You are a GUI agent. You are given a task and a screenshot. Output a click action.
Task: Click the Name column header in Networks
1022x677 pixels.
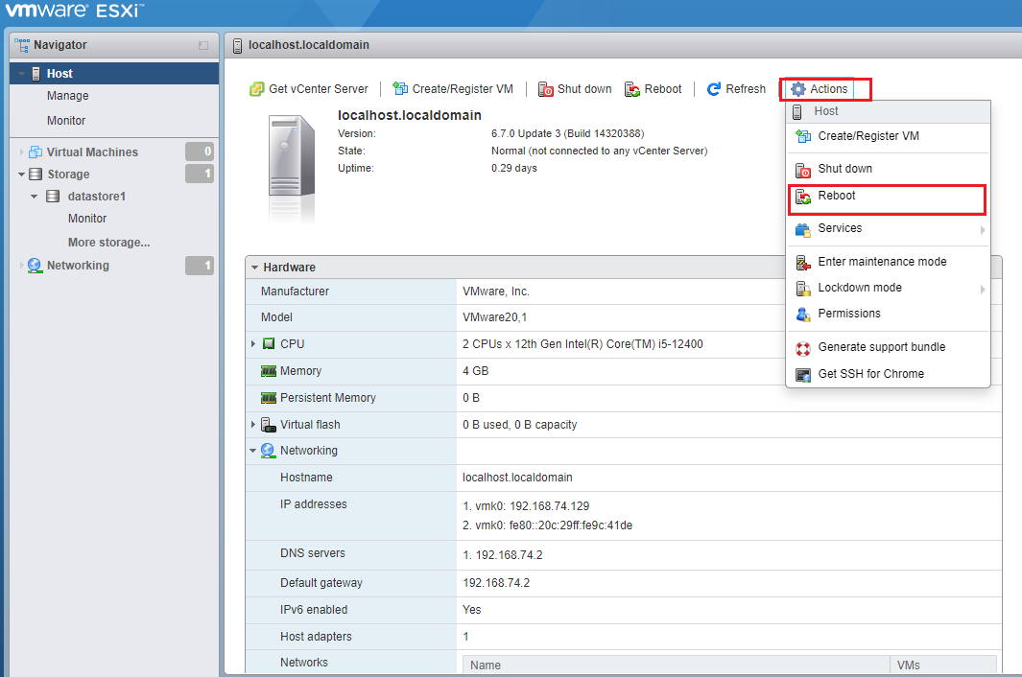(676, 665)
